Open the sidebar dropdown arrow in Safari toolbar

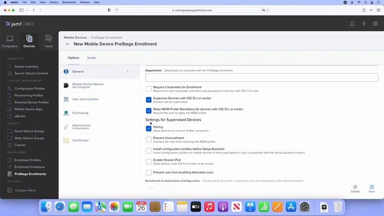coord(27,10)
